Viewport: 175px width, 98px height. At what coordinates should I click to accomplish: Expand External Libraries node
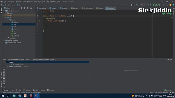(x=4, y=40)
